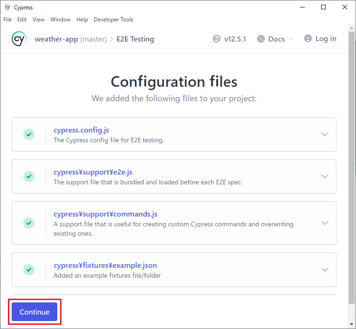Click the weather-app project breadcrumb

pyautogui.click(x=56, y=39)
